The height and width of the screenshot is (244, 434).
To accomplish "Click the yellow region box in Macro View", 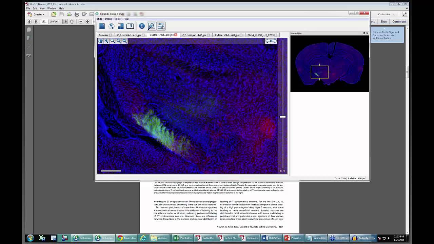I will pyautogui.click(x=319, y=72).
